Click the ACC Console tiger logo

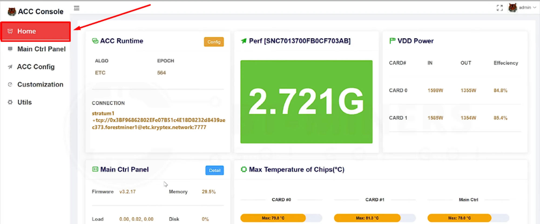click(x=12, y=12)
